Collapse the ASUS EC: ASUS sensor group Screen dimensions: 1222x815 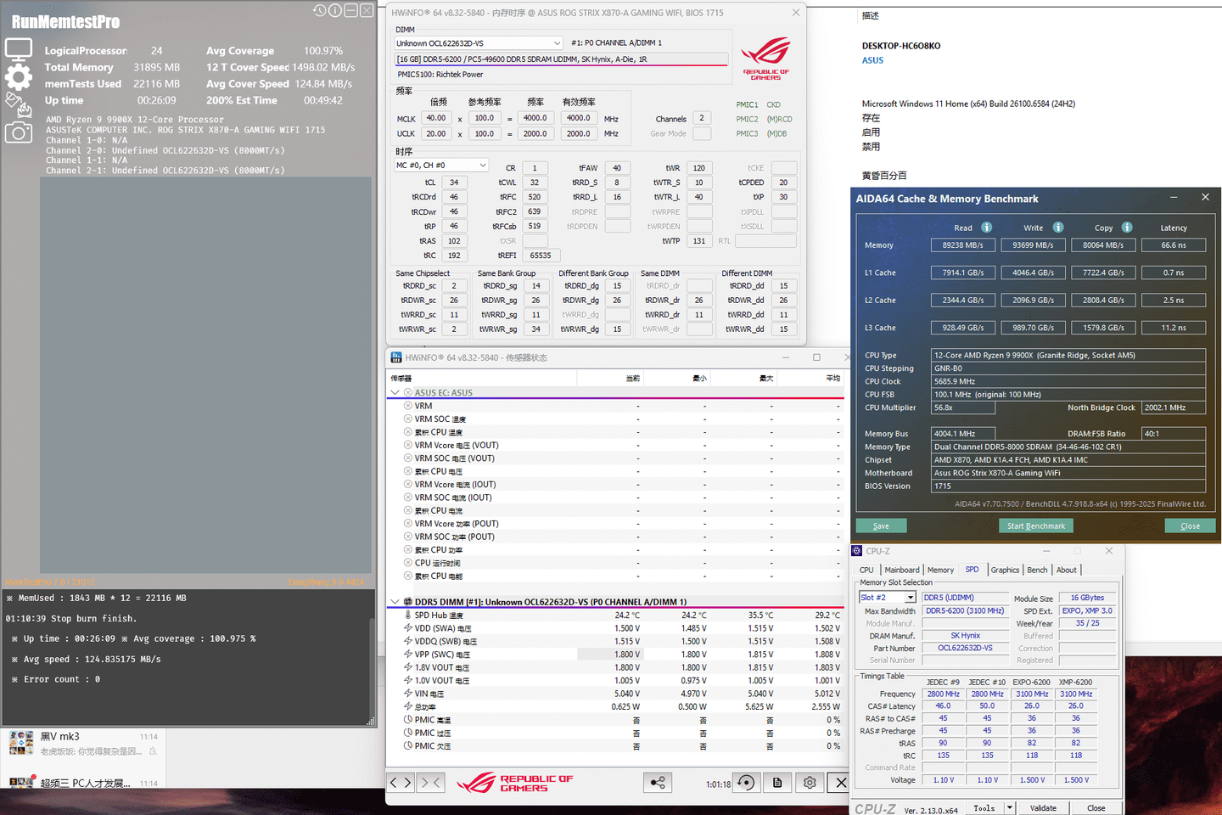(395, 393)
